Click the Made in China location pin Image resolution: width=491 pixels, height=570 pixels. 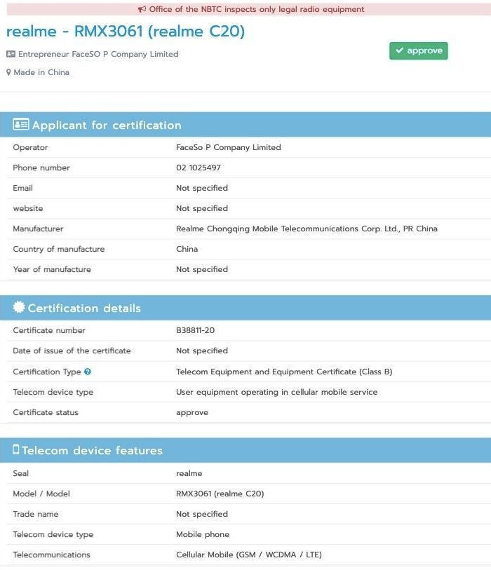pos(8,72)
